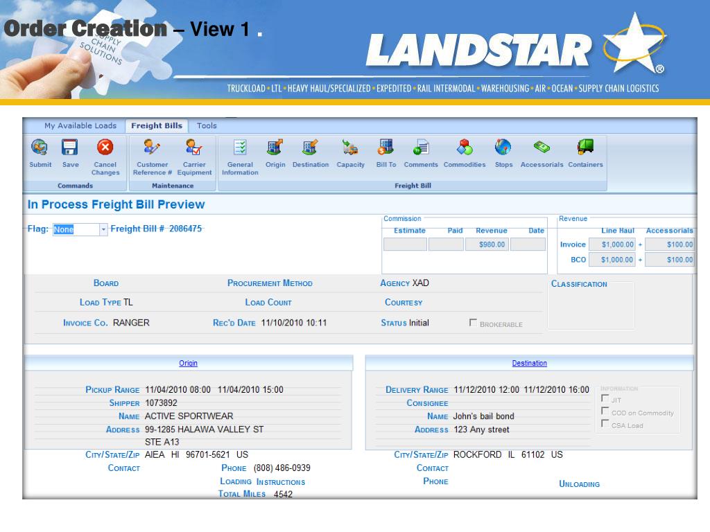Image resolution: width=710 pixels, height=532 pixels.
Task: Open Carrier Equipment maintenance icon
Action: point(194,148)
